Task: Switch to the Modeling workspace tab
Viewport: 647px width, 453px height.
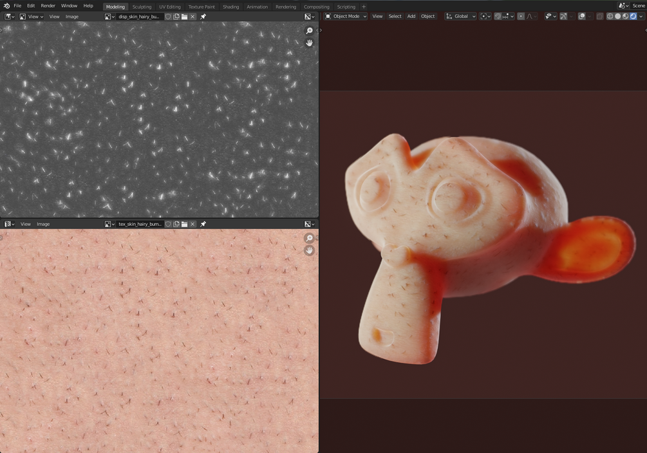Action: [x=115, y=6]
